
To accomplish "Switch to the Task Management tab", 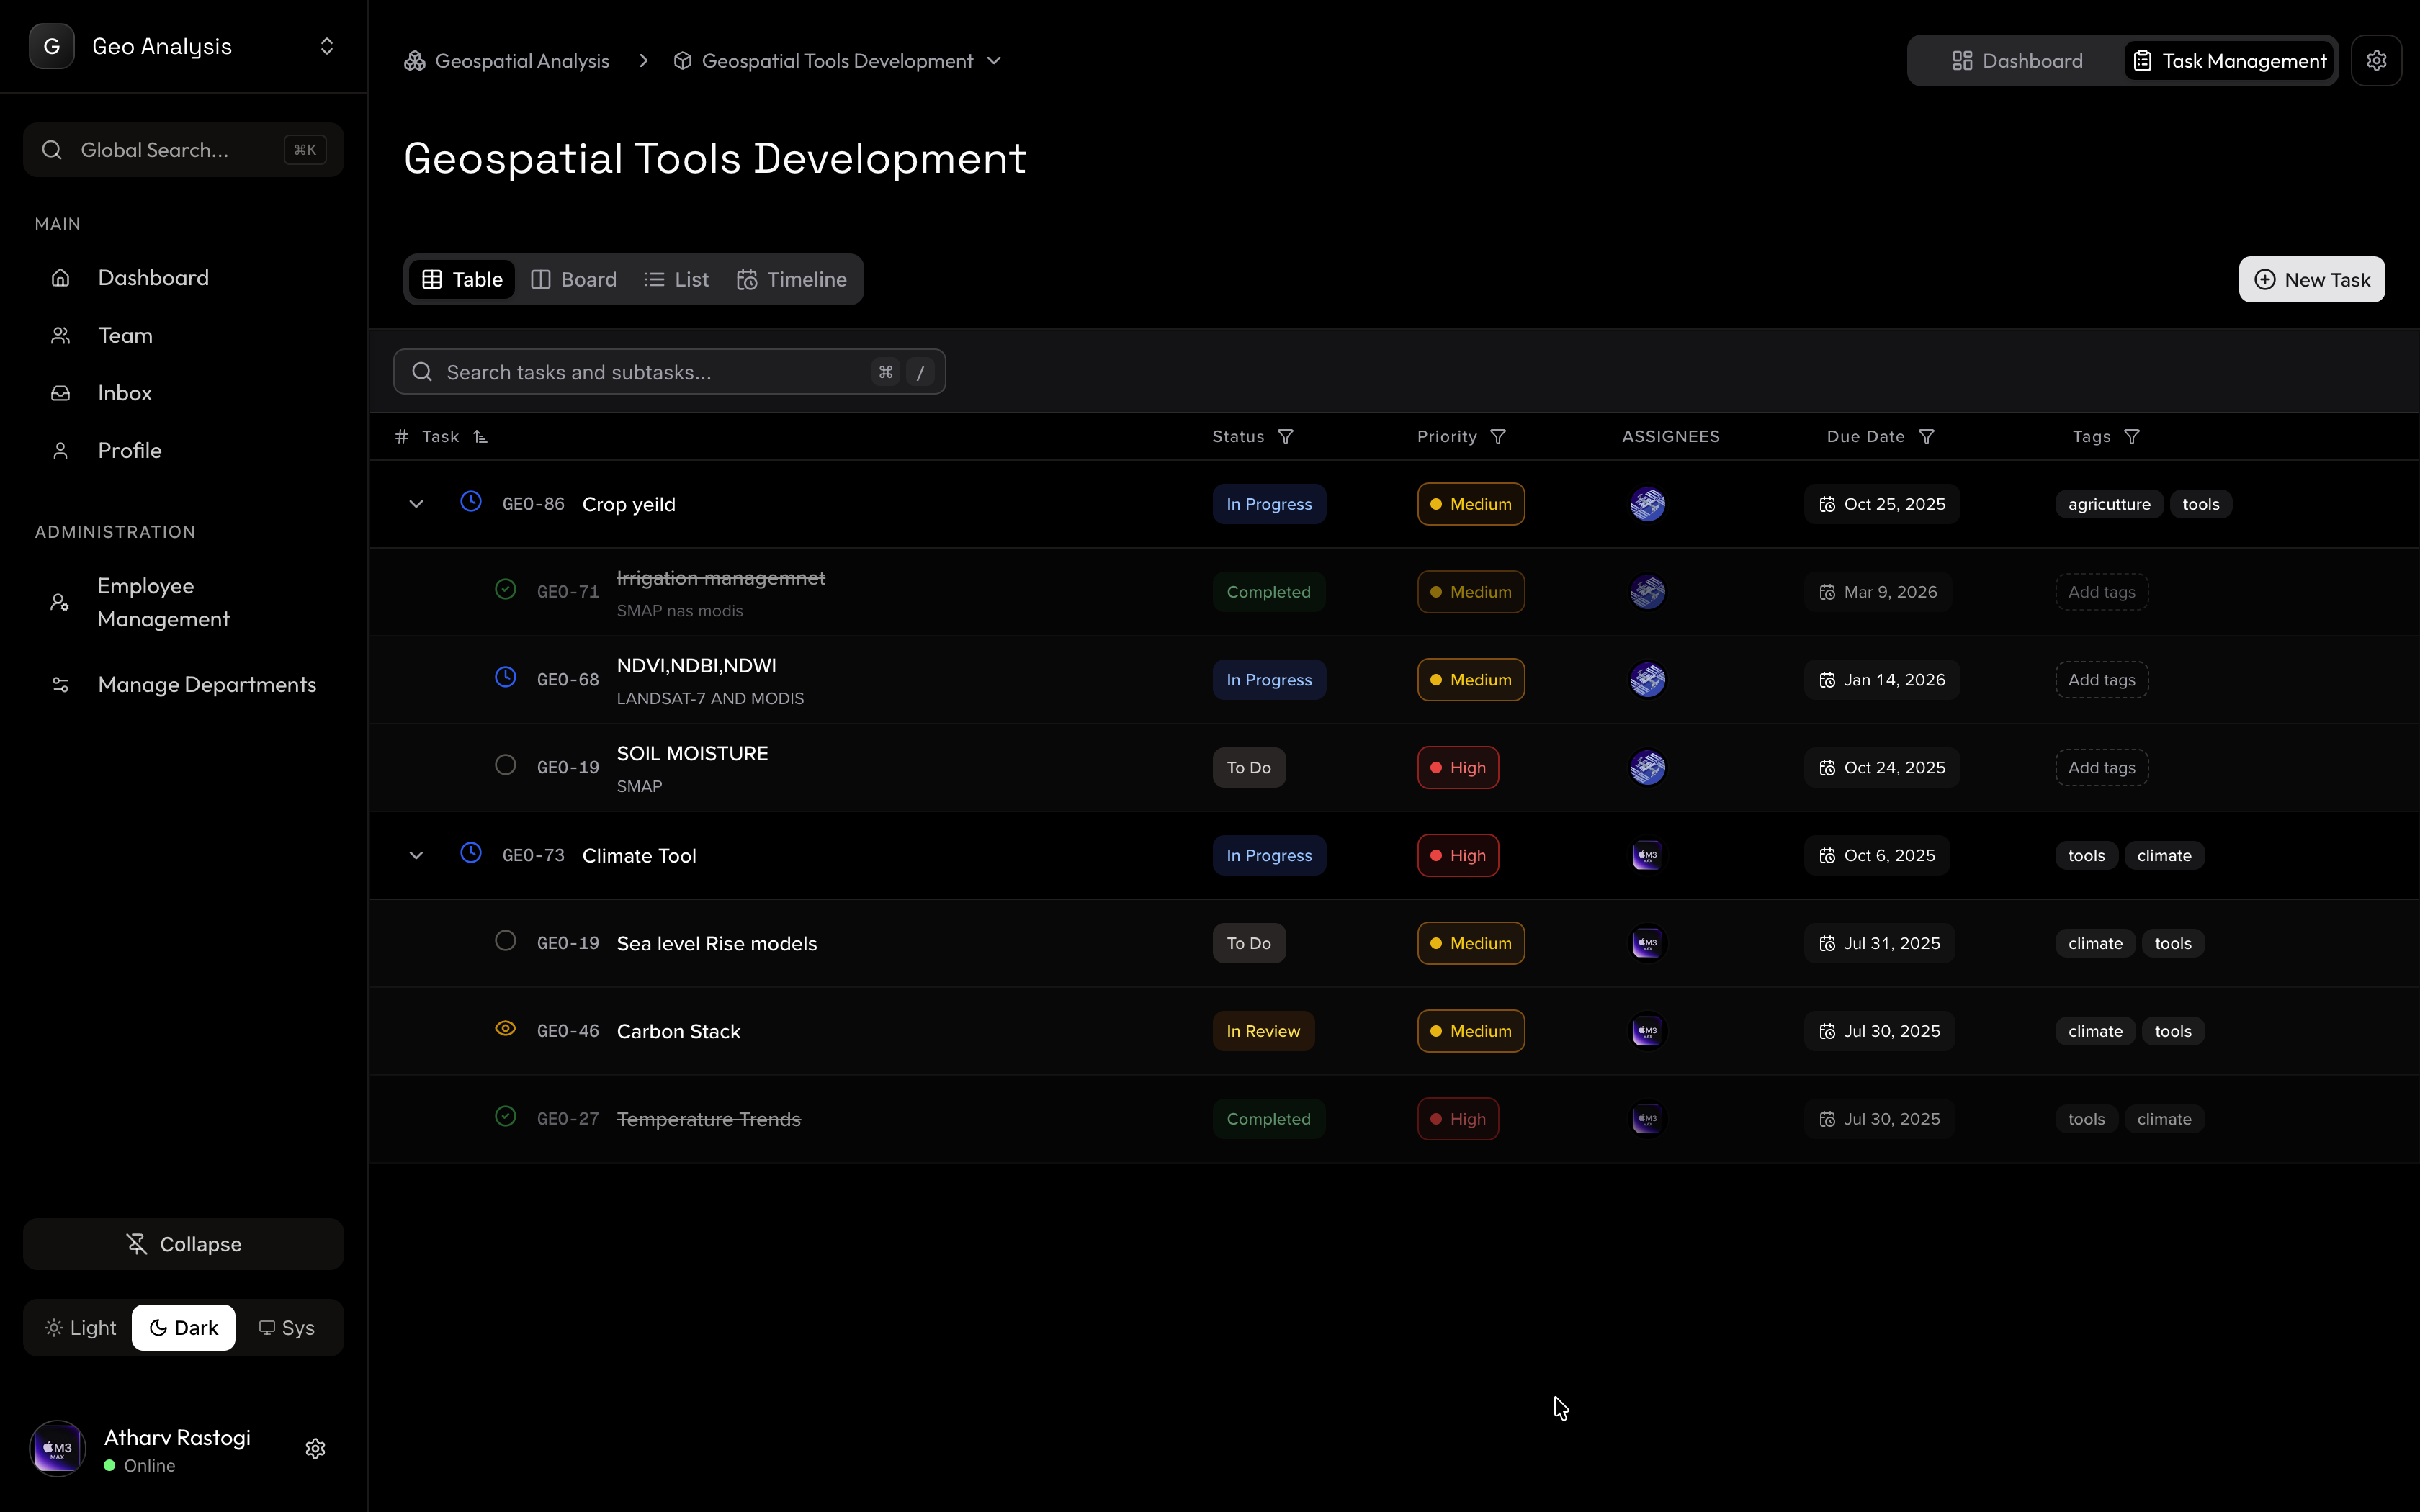I will point(2228,60).
